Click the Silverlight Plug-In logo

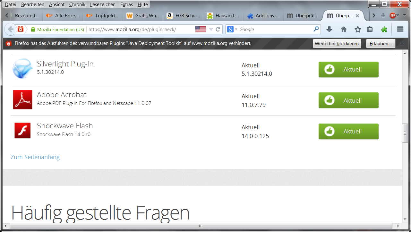click(x=22, y=69)
